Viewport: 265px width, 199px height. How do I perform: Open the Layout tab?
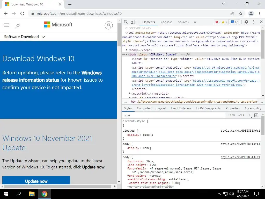[x=161, y=108]
